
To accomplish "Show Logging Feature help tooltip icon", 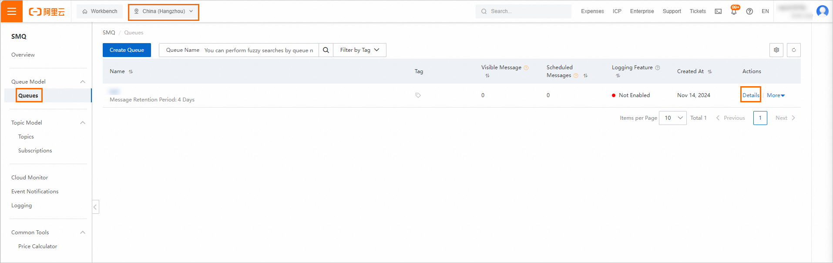I will 658,67.
